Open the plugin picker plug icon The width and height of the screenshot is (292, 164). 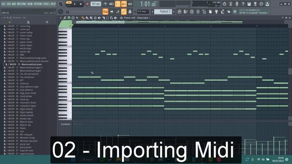(216, 12)
